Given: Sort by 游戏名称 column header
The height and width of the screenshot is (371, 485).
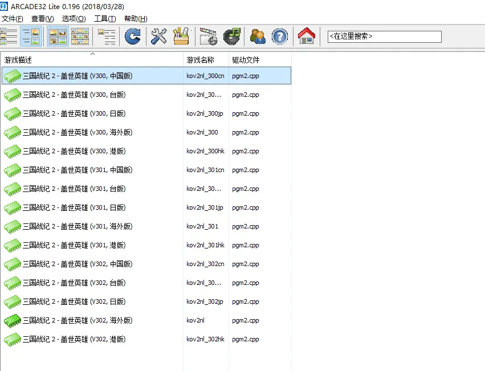Looking at the screenshot, I should coord(200,60).
